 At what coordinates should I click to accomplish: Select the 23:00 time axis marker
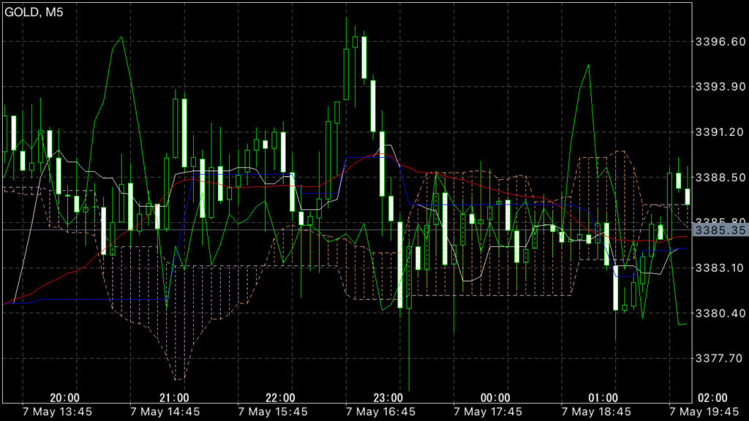(x=388, y=398)
